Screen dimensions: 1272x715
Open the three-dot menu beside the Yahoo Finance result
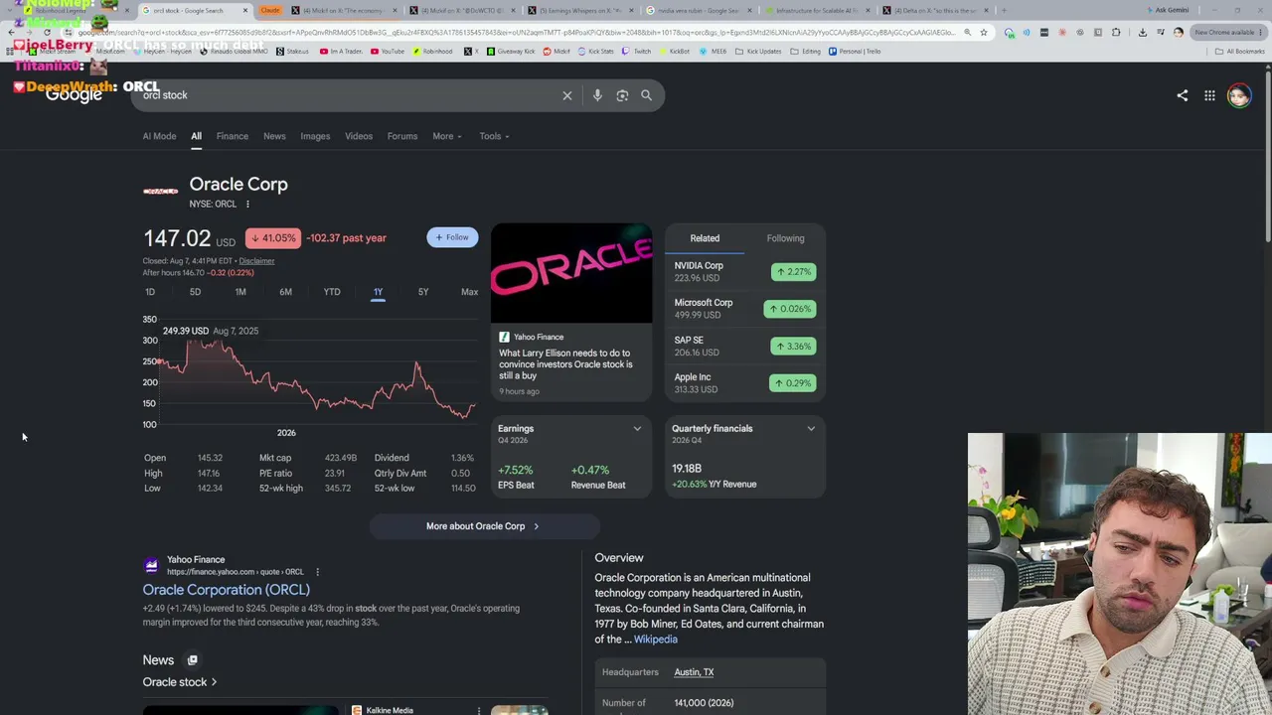(x=317, y=572)
